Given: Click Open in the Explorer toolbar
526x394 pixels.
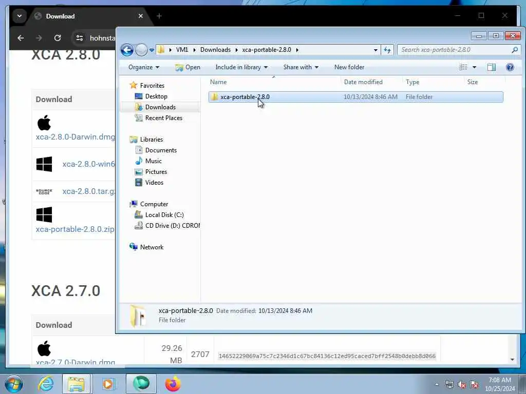Looking at the screenshot, I should [x=187, y=67].
